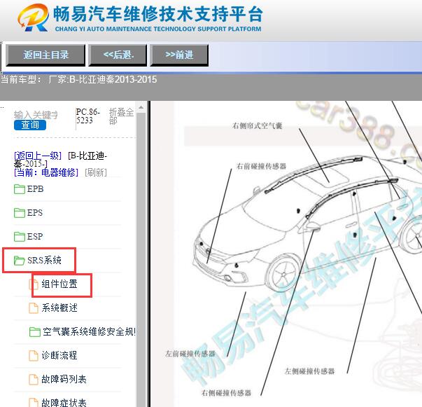The width and height of the screenshot is (422, 407).
Task: Click the blue 查询 search button
Action: coord(30,125)
